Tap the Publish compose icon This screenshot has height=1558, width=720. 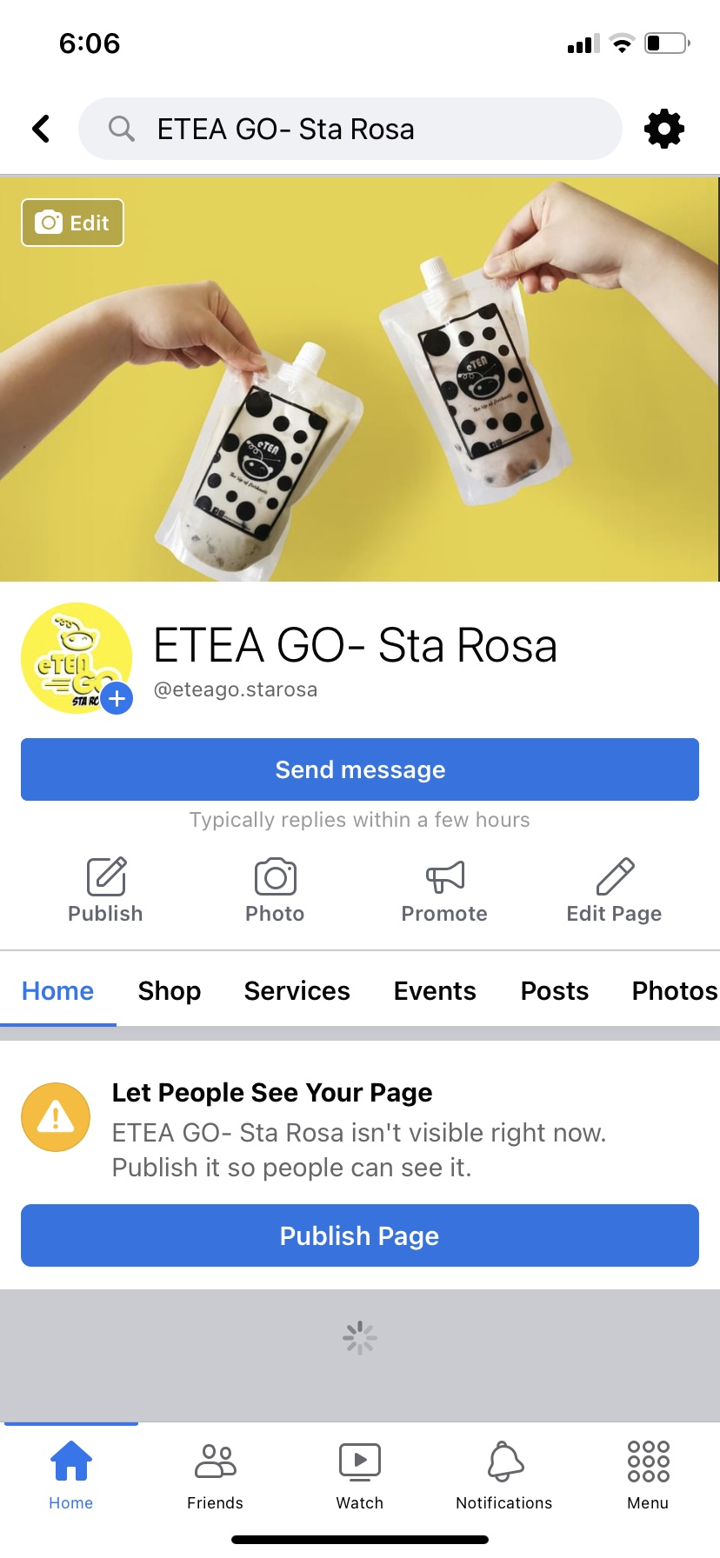(106, 876)
